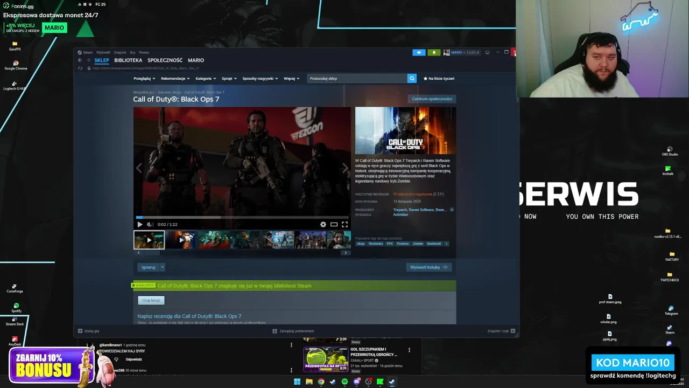689x388 pixels.
Task: Open the Activision publisher link
Action: tap(400, 214)
